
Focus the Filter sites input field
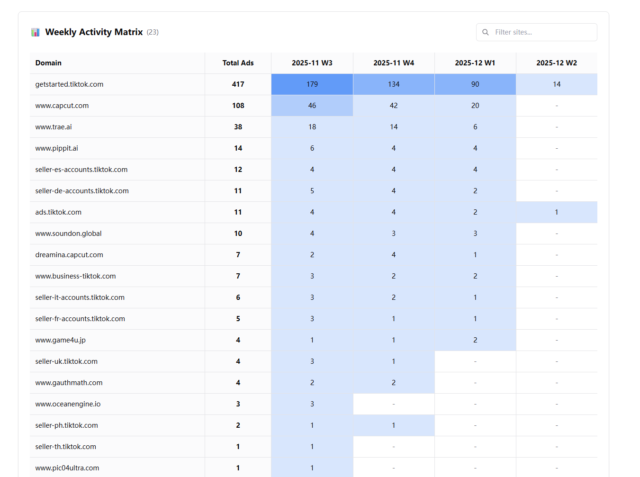pos(536,32)
